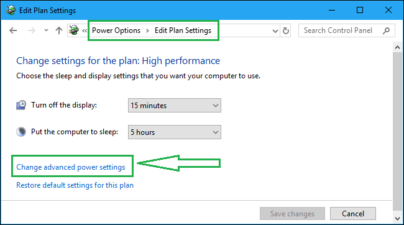Select Power Options in the breadcrumb

tap(116, 30)
